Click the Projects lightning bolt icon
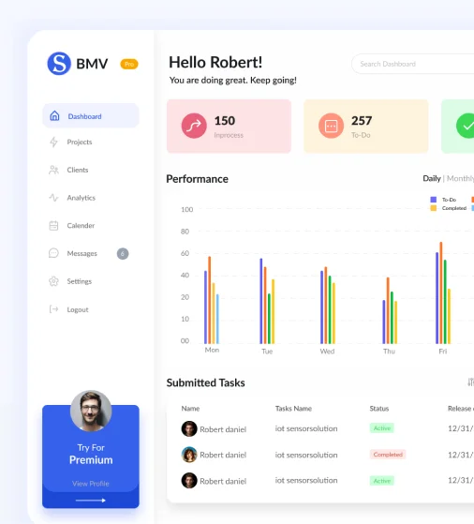Viewport: 474px width, 524px height. [x=53, y=142]
